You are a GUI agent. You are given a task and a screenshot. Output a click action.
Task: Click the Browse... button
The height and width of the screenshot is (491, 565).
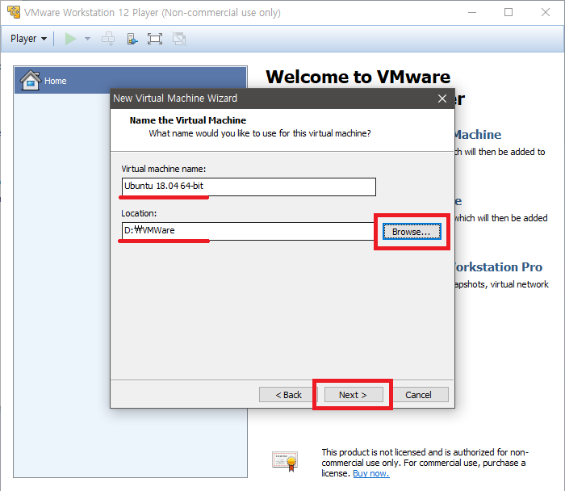[x=412, y=232]
